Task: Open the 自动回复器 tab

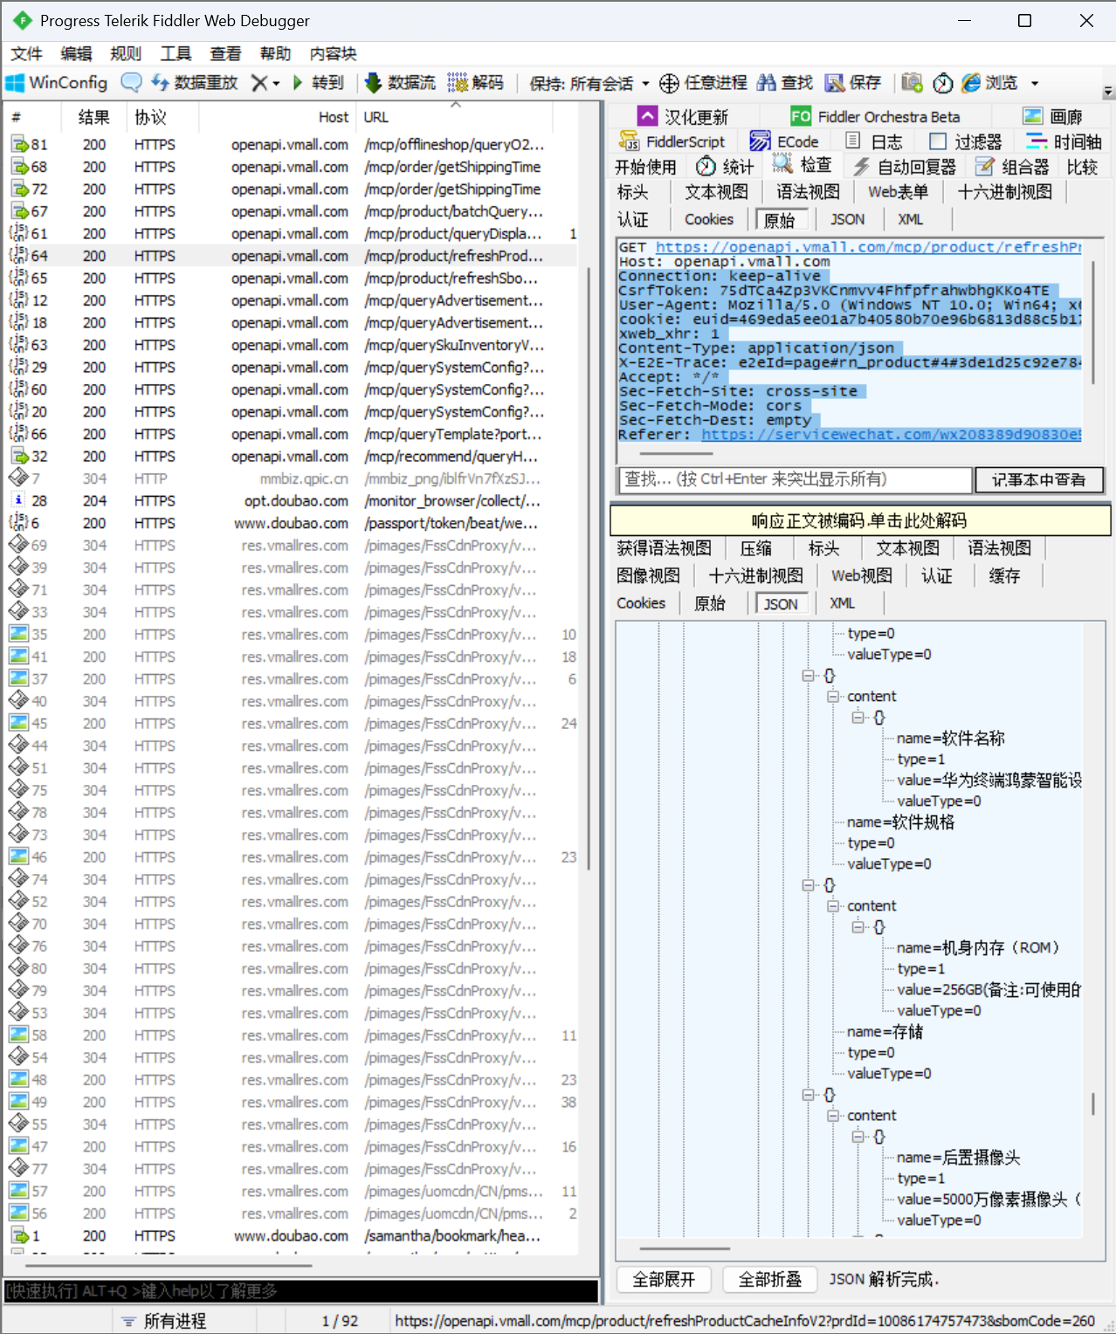Action: coord(905,167)
